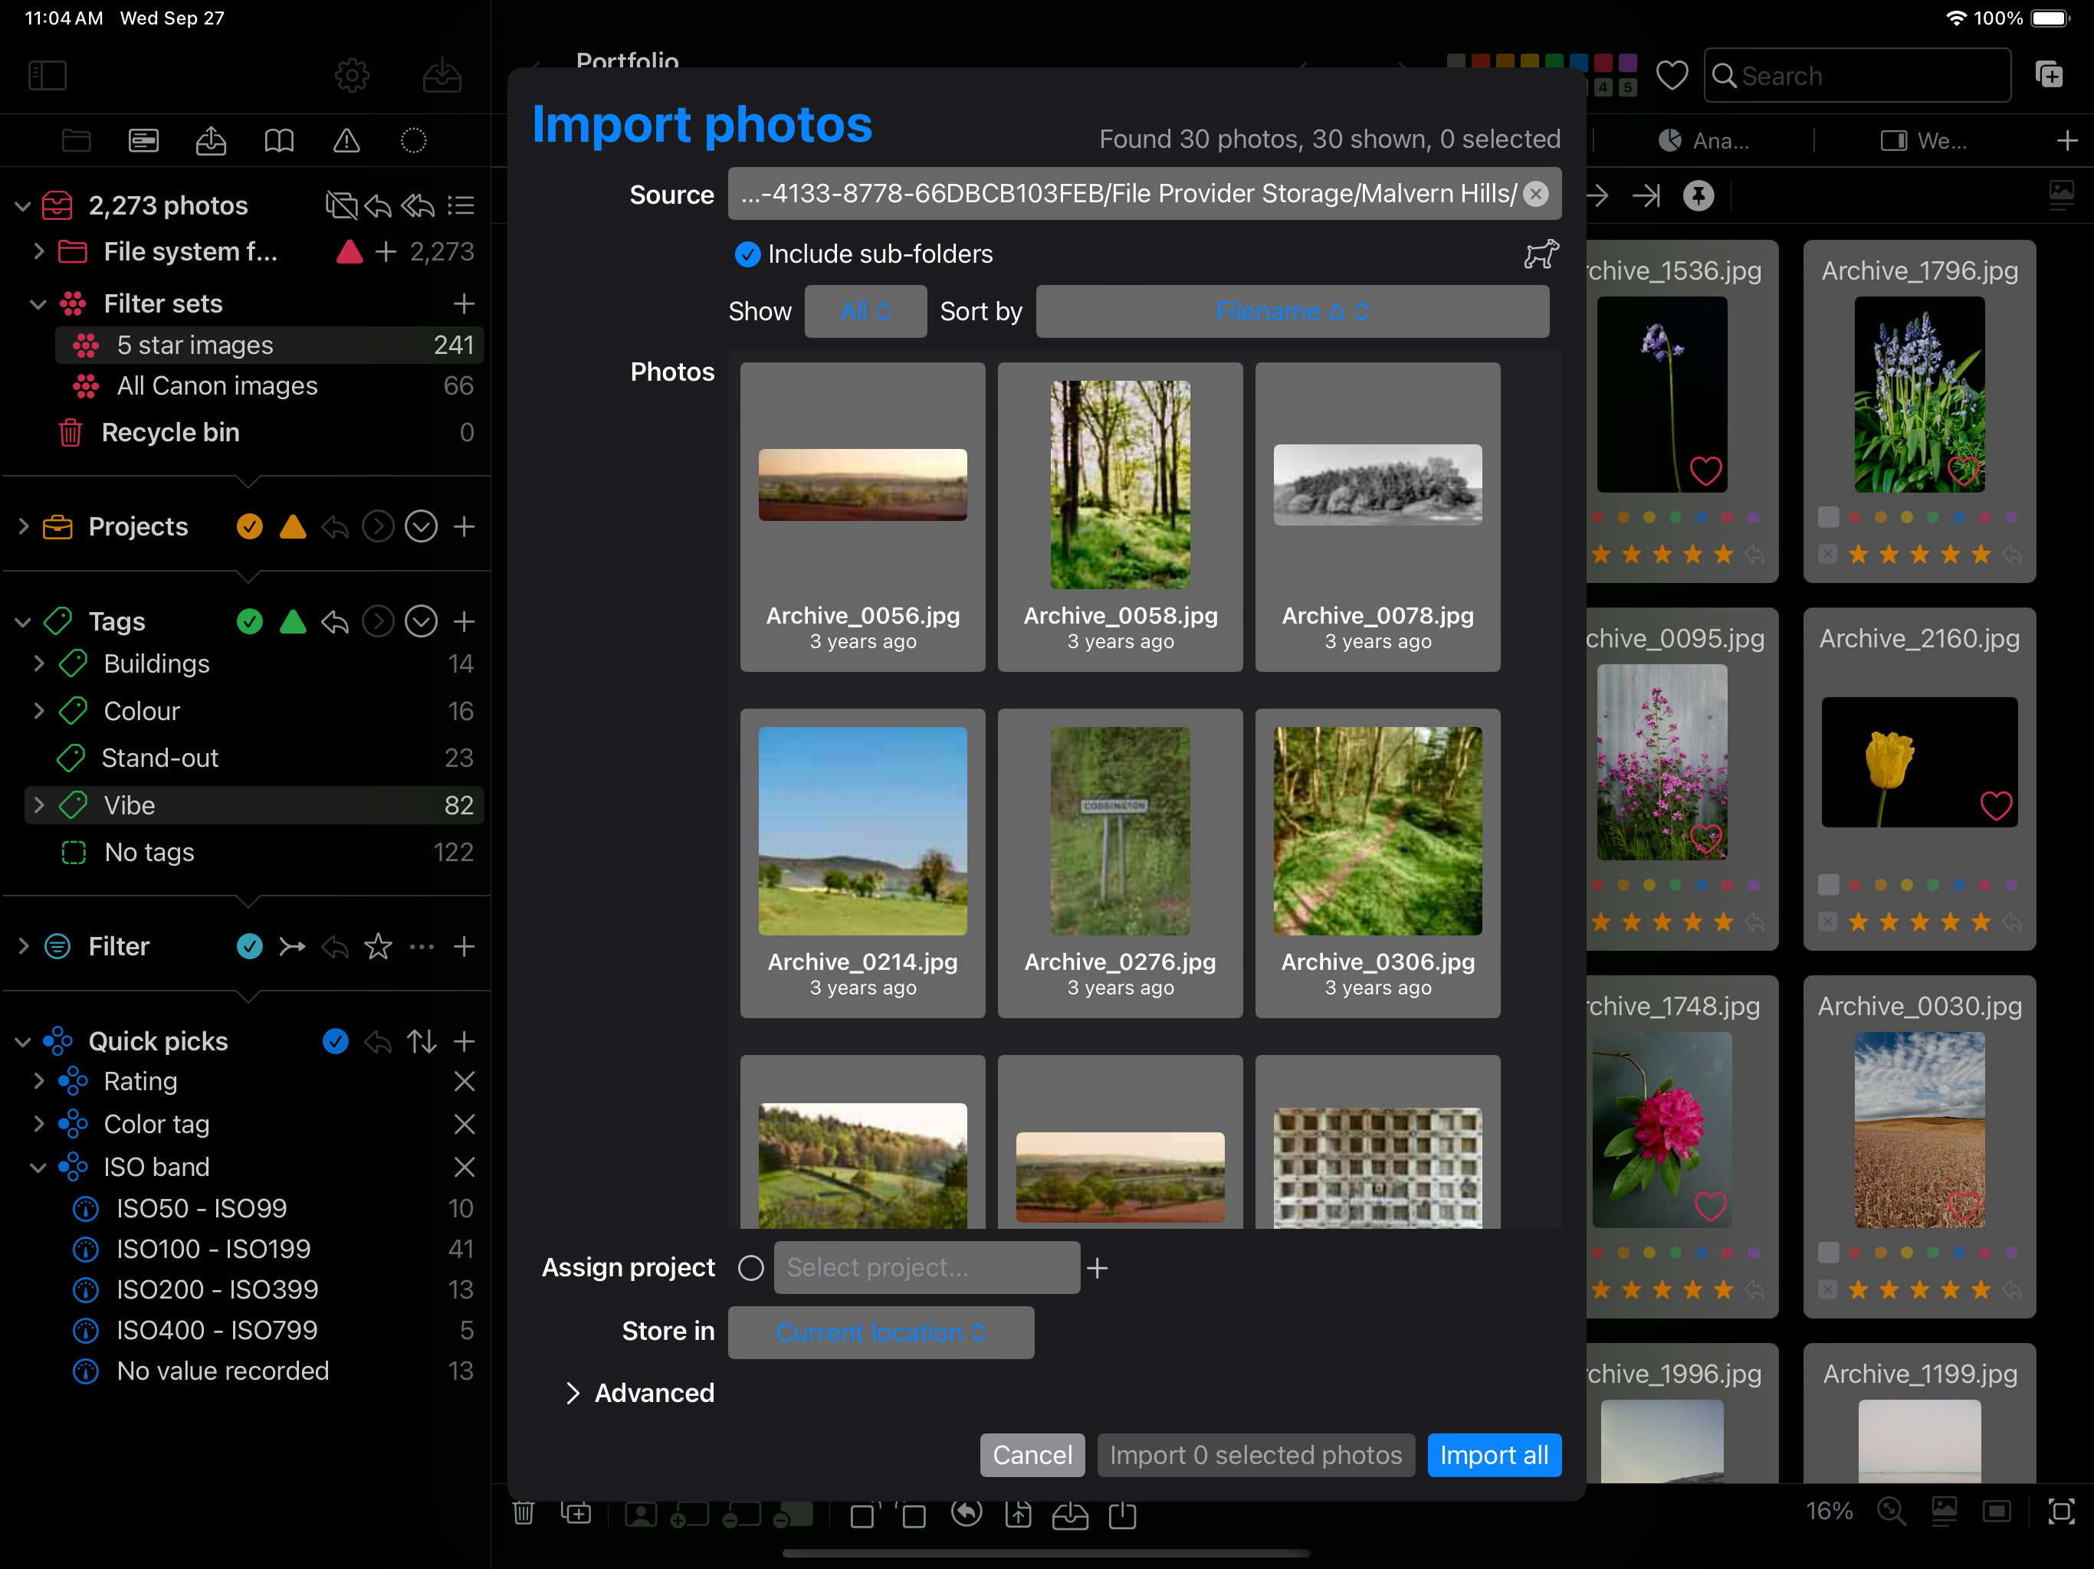
Task: Toggle Include sub-folders checkbox
Action: (747, 254)
